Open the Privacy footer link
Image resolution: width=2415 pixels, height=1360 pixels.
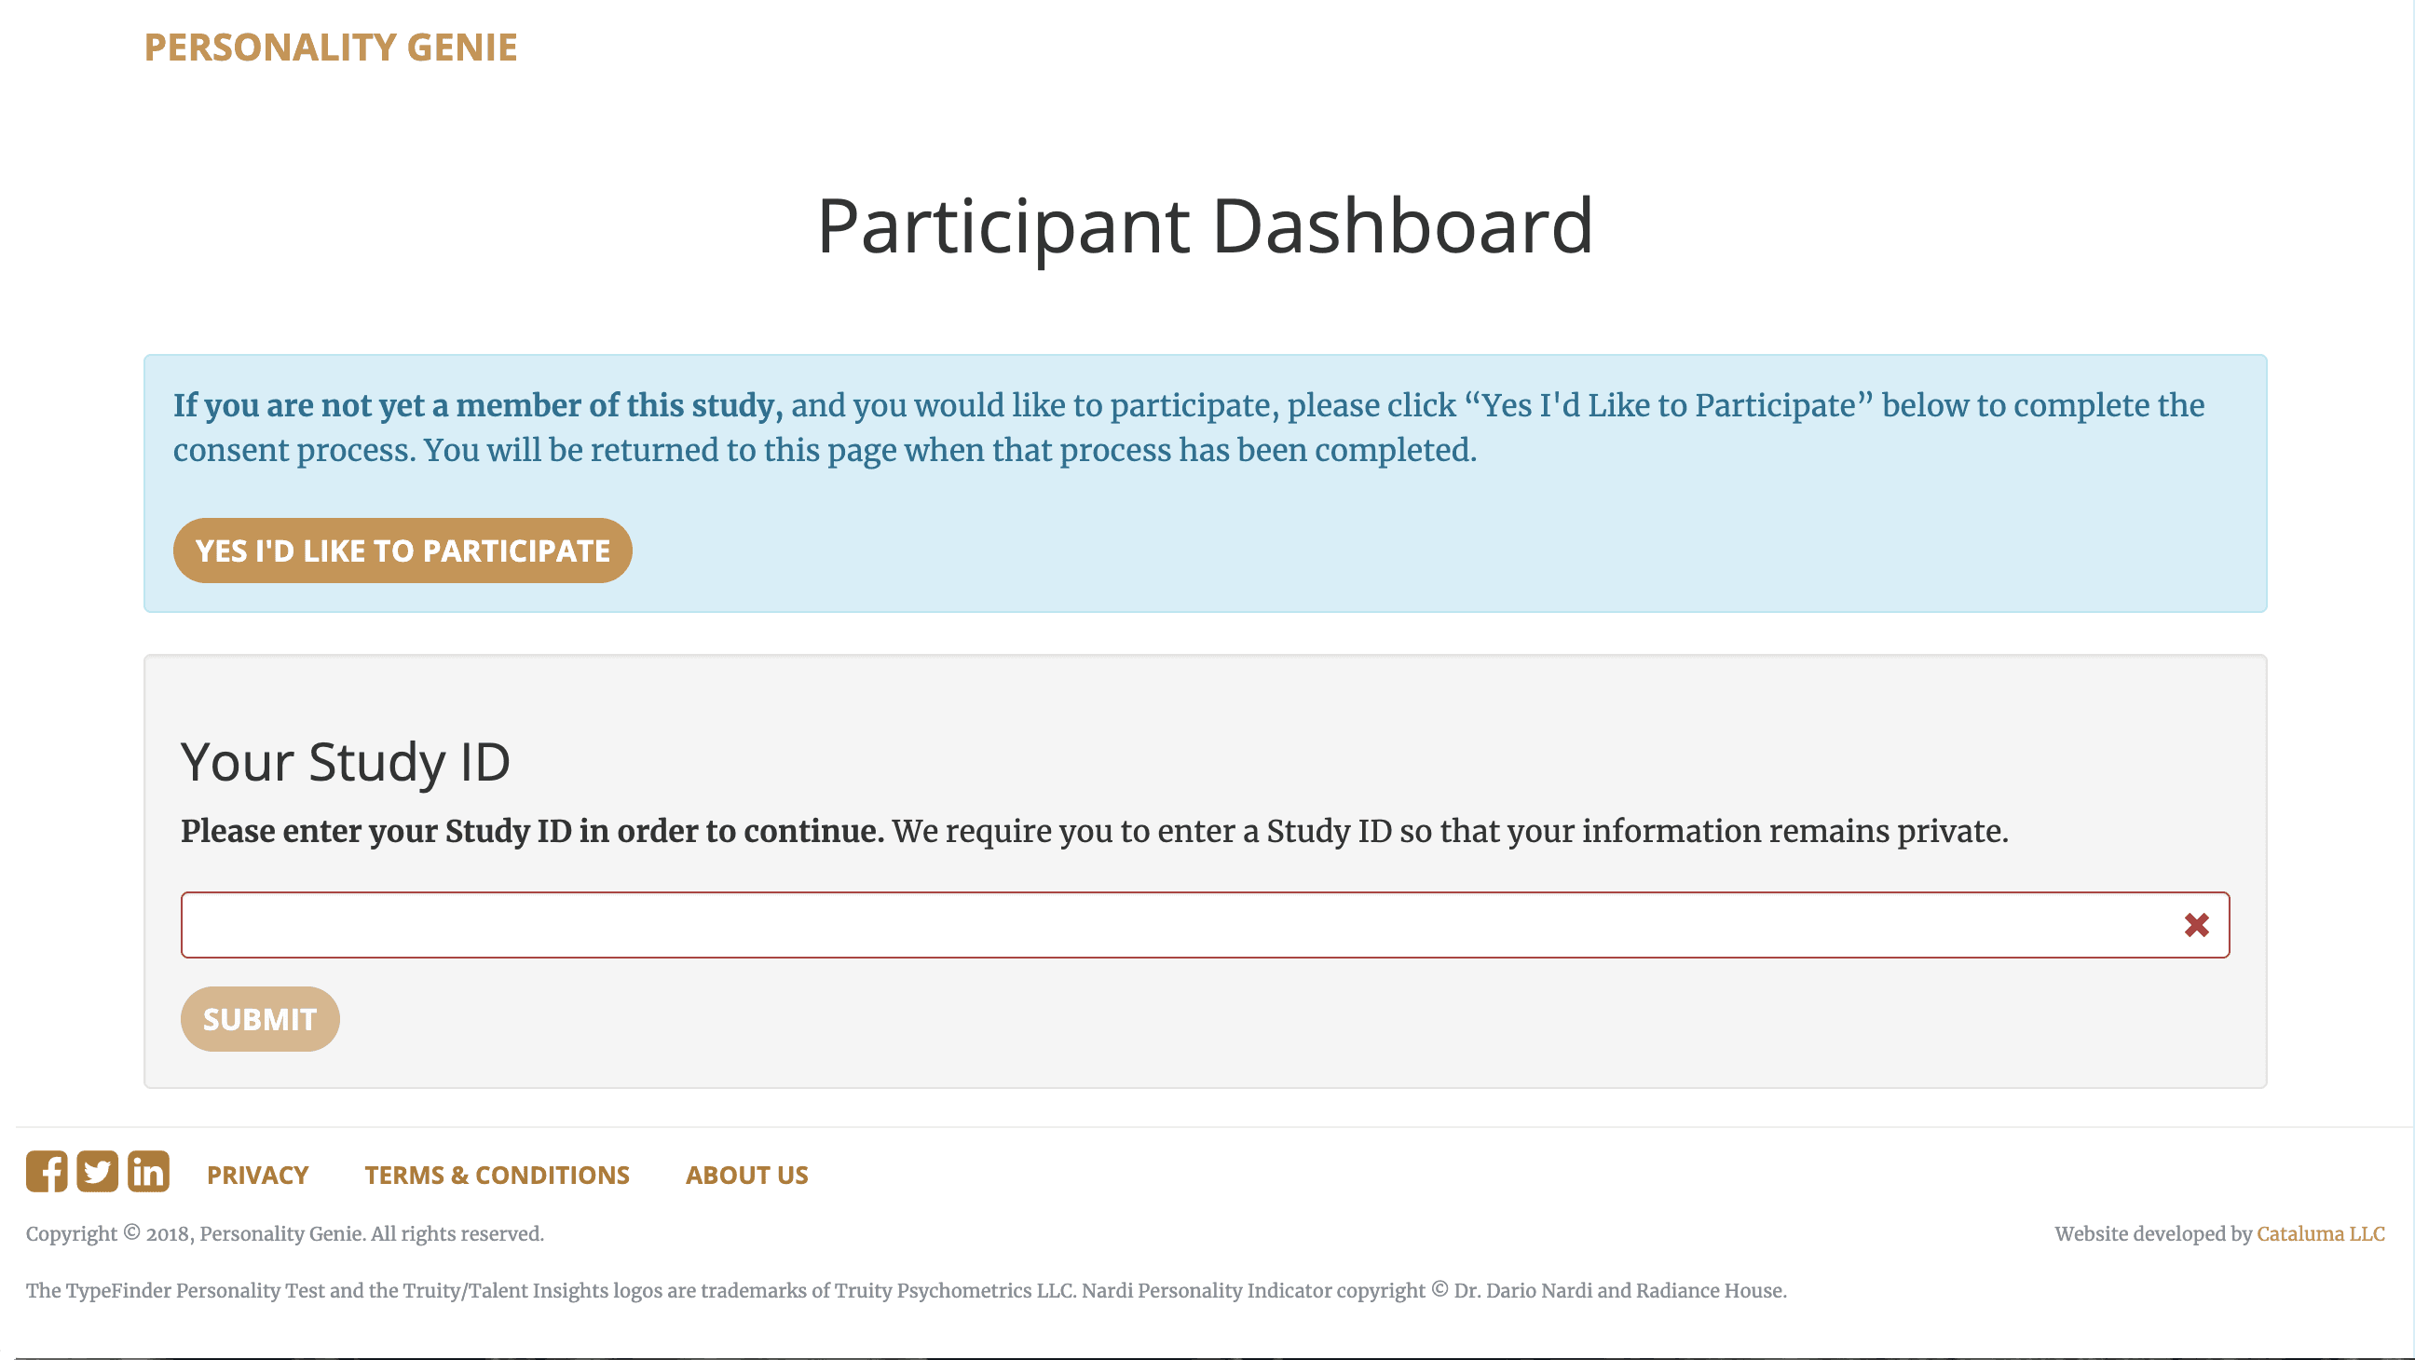257,1176
